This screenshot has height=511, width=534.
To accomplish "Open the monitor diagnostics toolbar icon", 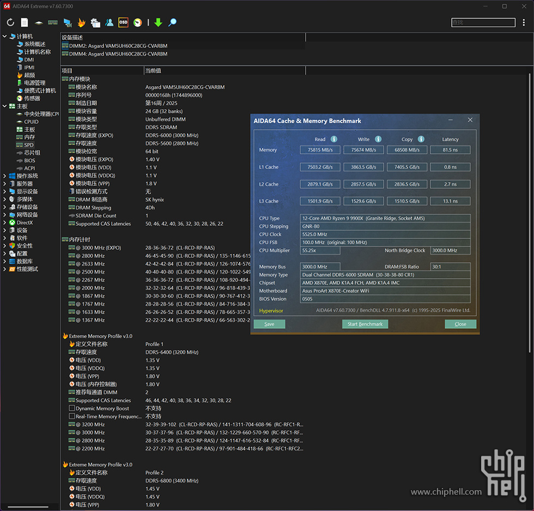I will pos(68,22).
